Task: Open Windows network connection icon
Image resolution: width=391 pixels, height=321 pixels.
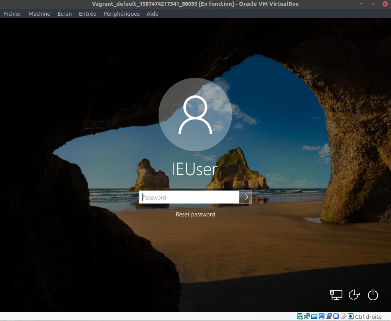Action: pos(336,295)
